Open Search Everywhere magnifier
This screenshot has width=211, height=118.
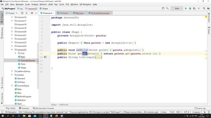click(204, 9)
